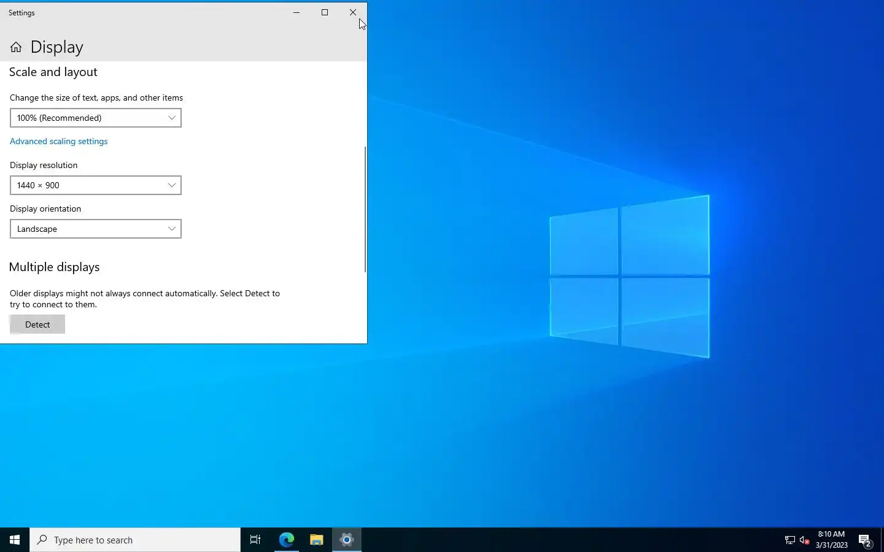Open the network status tray icon
The height and width of the screenshot is (552, 884).
[790, 540]
